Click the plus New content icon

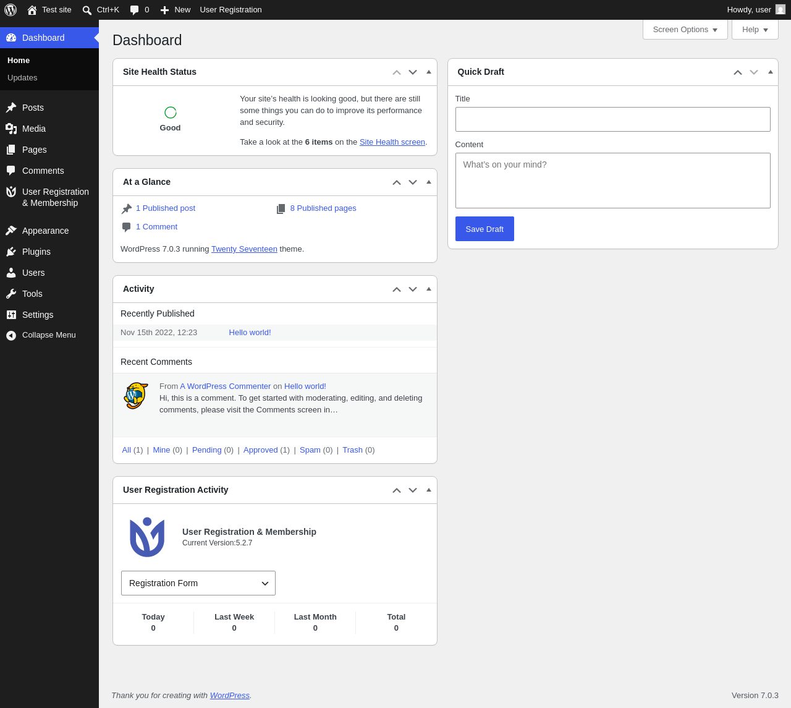tap(164, 11)
